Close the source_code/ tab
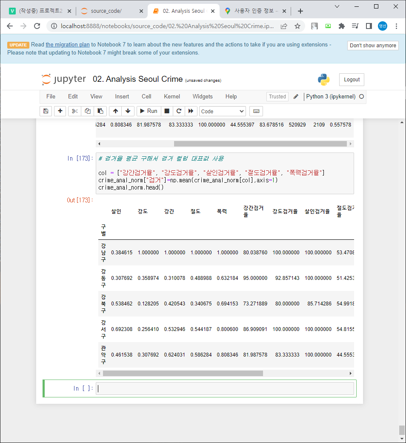The height and width of the screenshot is (443, 406). point(141,11)
